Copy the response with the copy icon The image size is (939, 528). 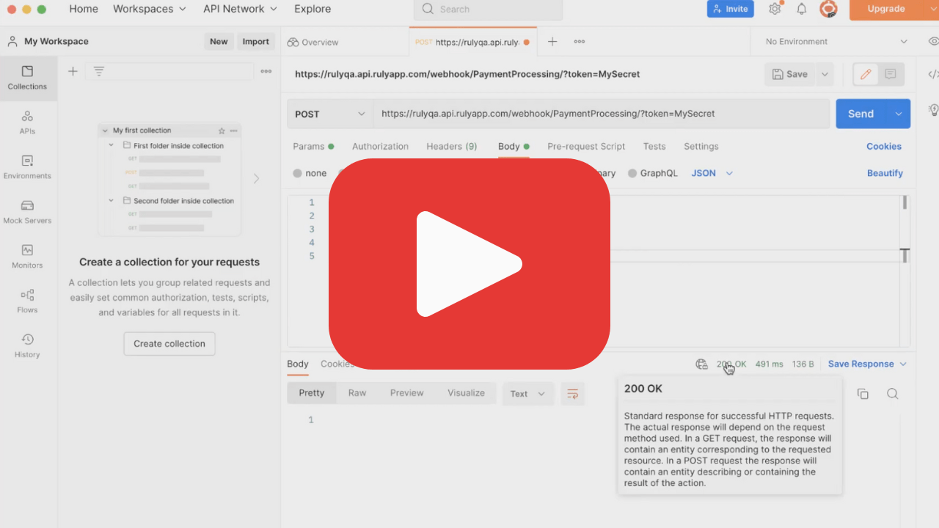pyautogui.click(x=863, y=394)
